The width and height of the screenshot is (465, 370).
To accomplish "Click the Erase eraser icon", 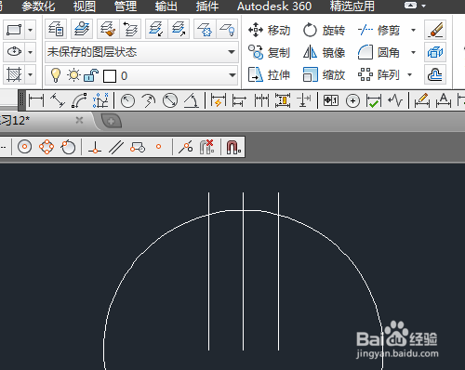I will 435,30.
